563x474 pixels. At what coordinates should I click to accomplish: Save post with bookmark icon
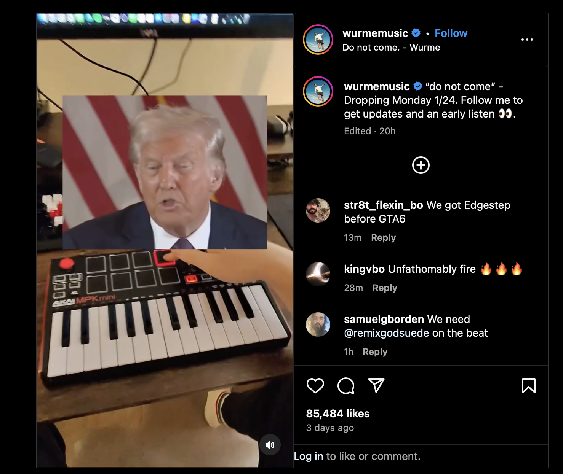coord(528,386)
